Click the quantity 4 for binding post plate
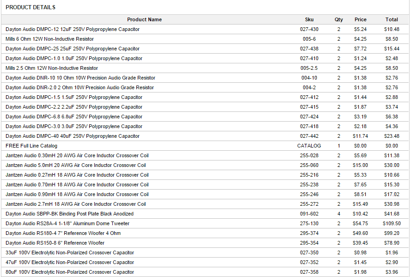 (x=339, y=214)
